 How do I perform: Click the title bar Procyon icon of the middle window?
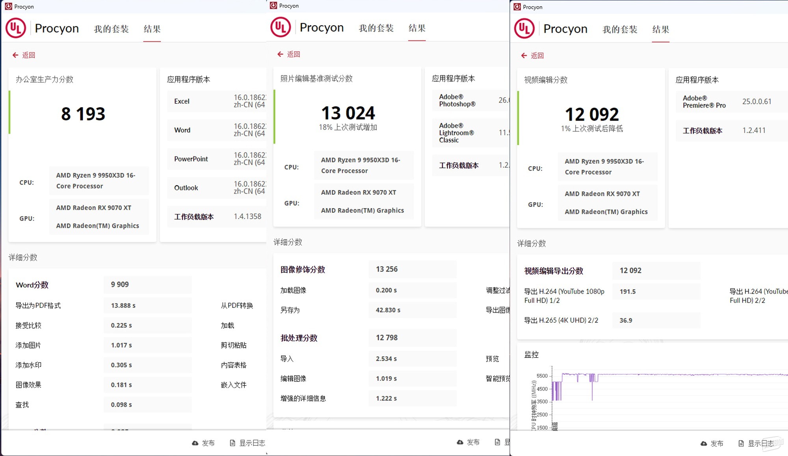(x=273, y=6)
